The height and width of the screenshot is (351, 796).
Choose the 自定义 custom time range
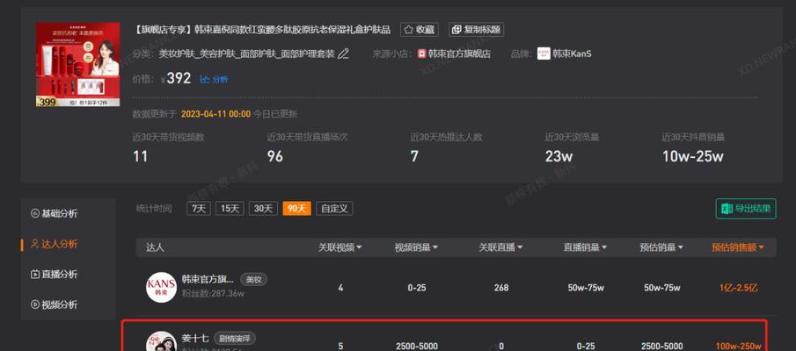(x=334, y=209)
